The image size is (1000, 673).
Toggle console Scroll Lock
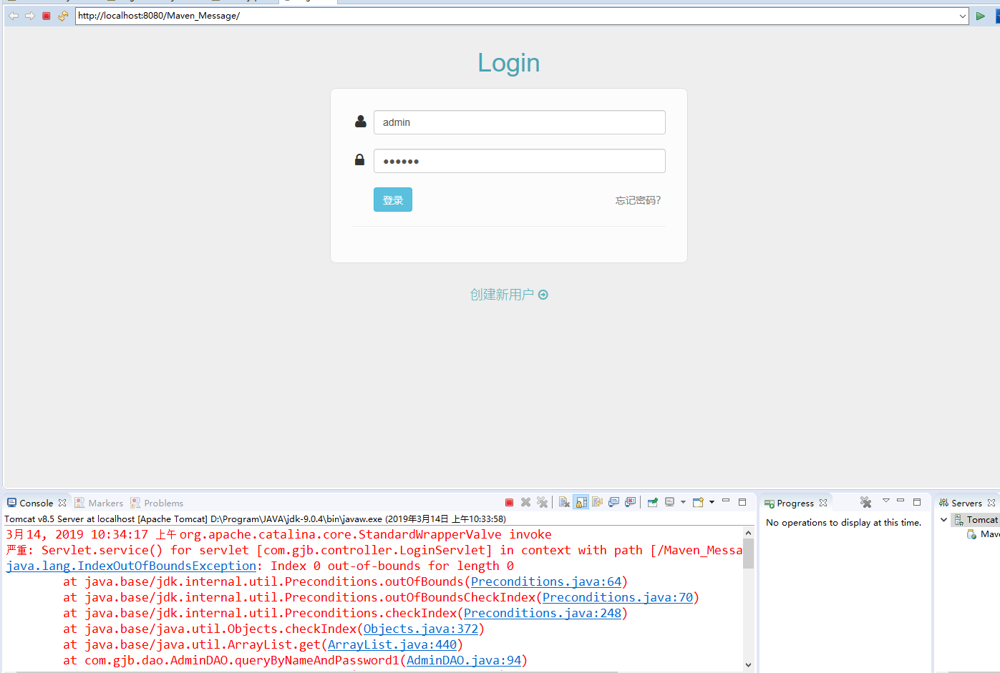pos(581,502)
